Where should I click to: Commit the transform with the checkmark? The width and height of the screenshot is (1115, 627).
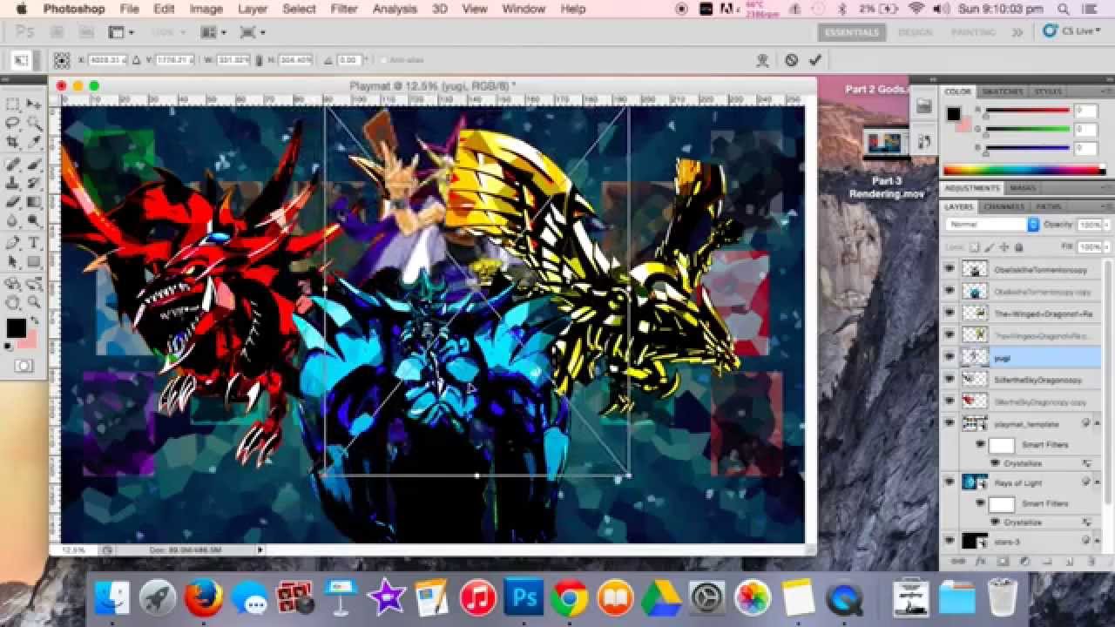[815, 60]
